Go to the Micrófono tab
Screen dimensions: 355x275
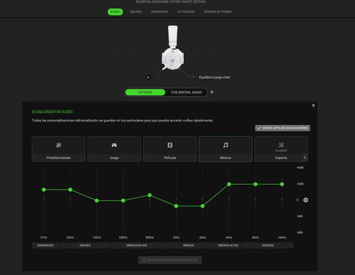[160, 11]
